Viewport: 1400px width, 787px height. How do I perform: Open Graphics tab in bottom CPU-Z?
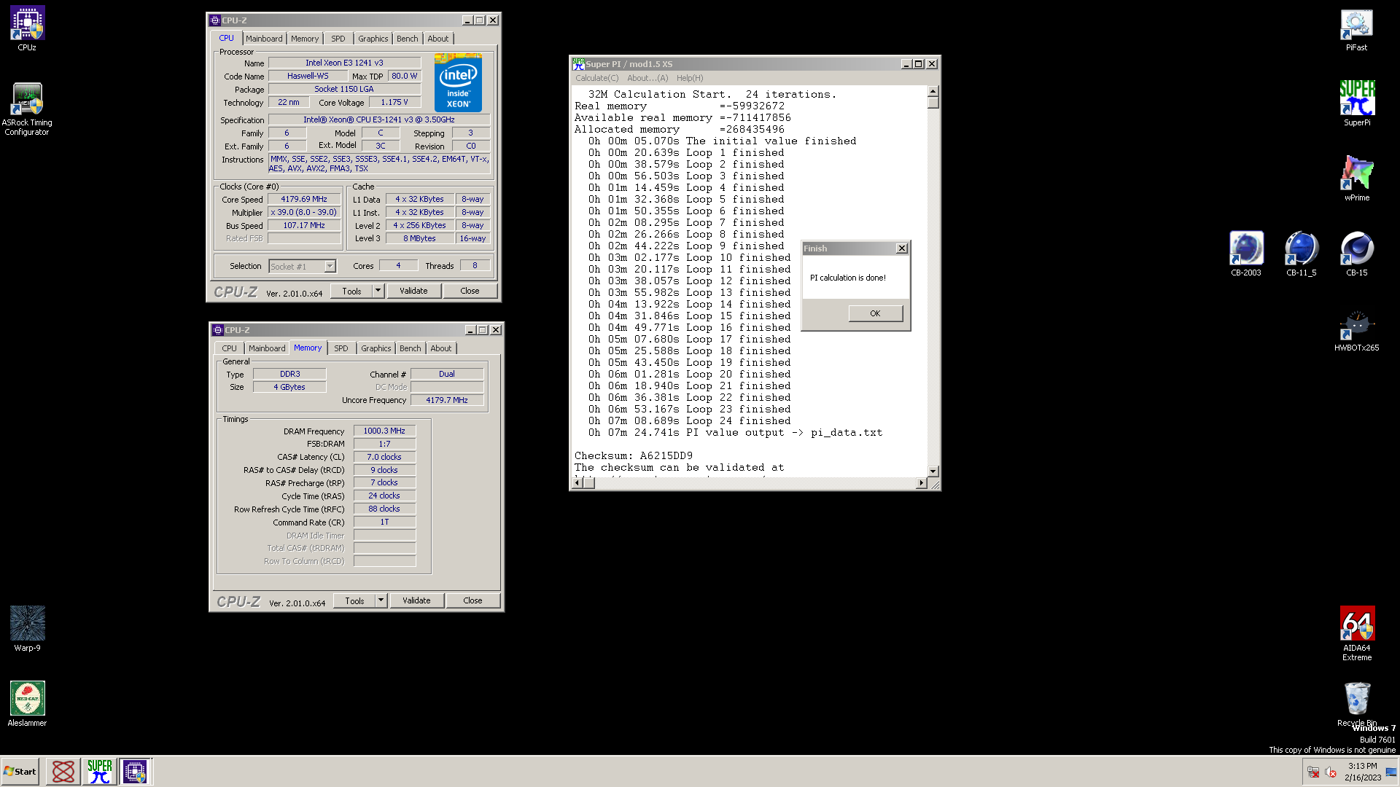pos(376,348)
